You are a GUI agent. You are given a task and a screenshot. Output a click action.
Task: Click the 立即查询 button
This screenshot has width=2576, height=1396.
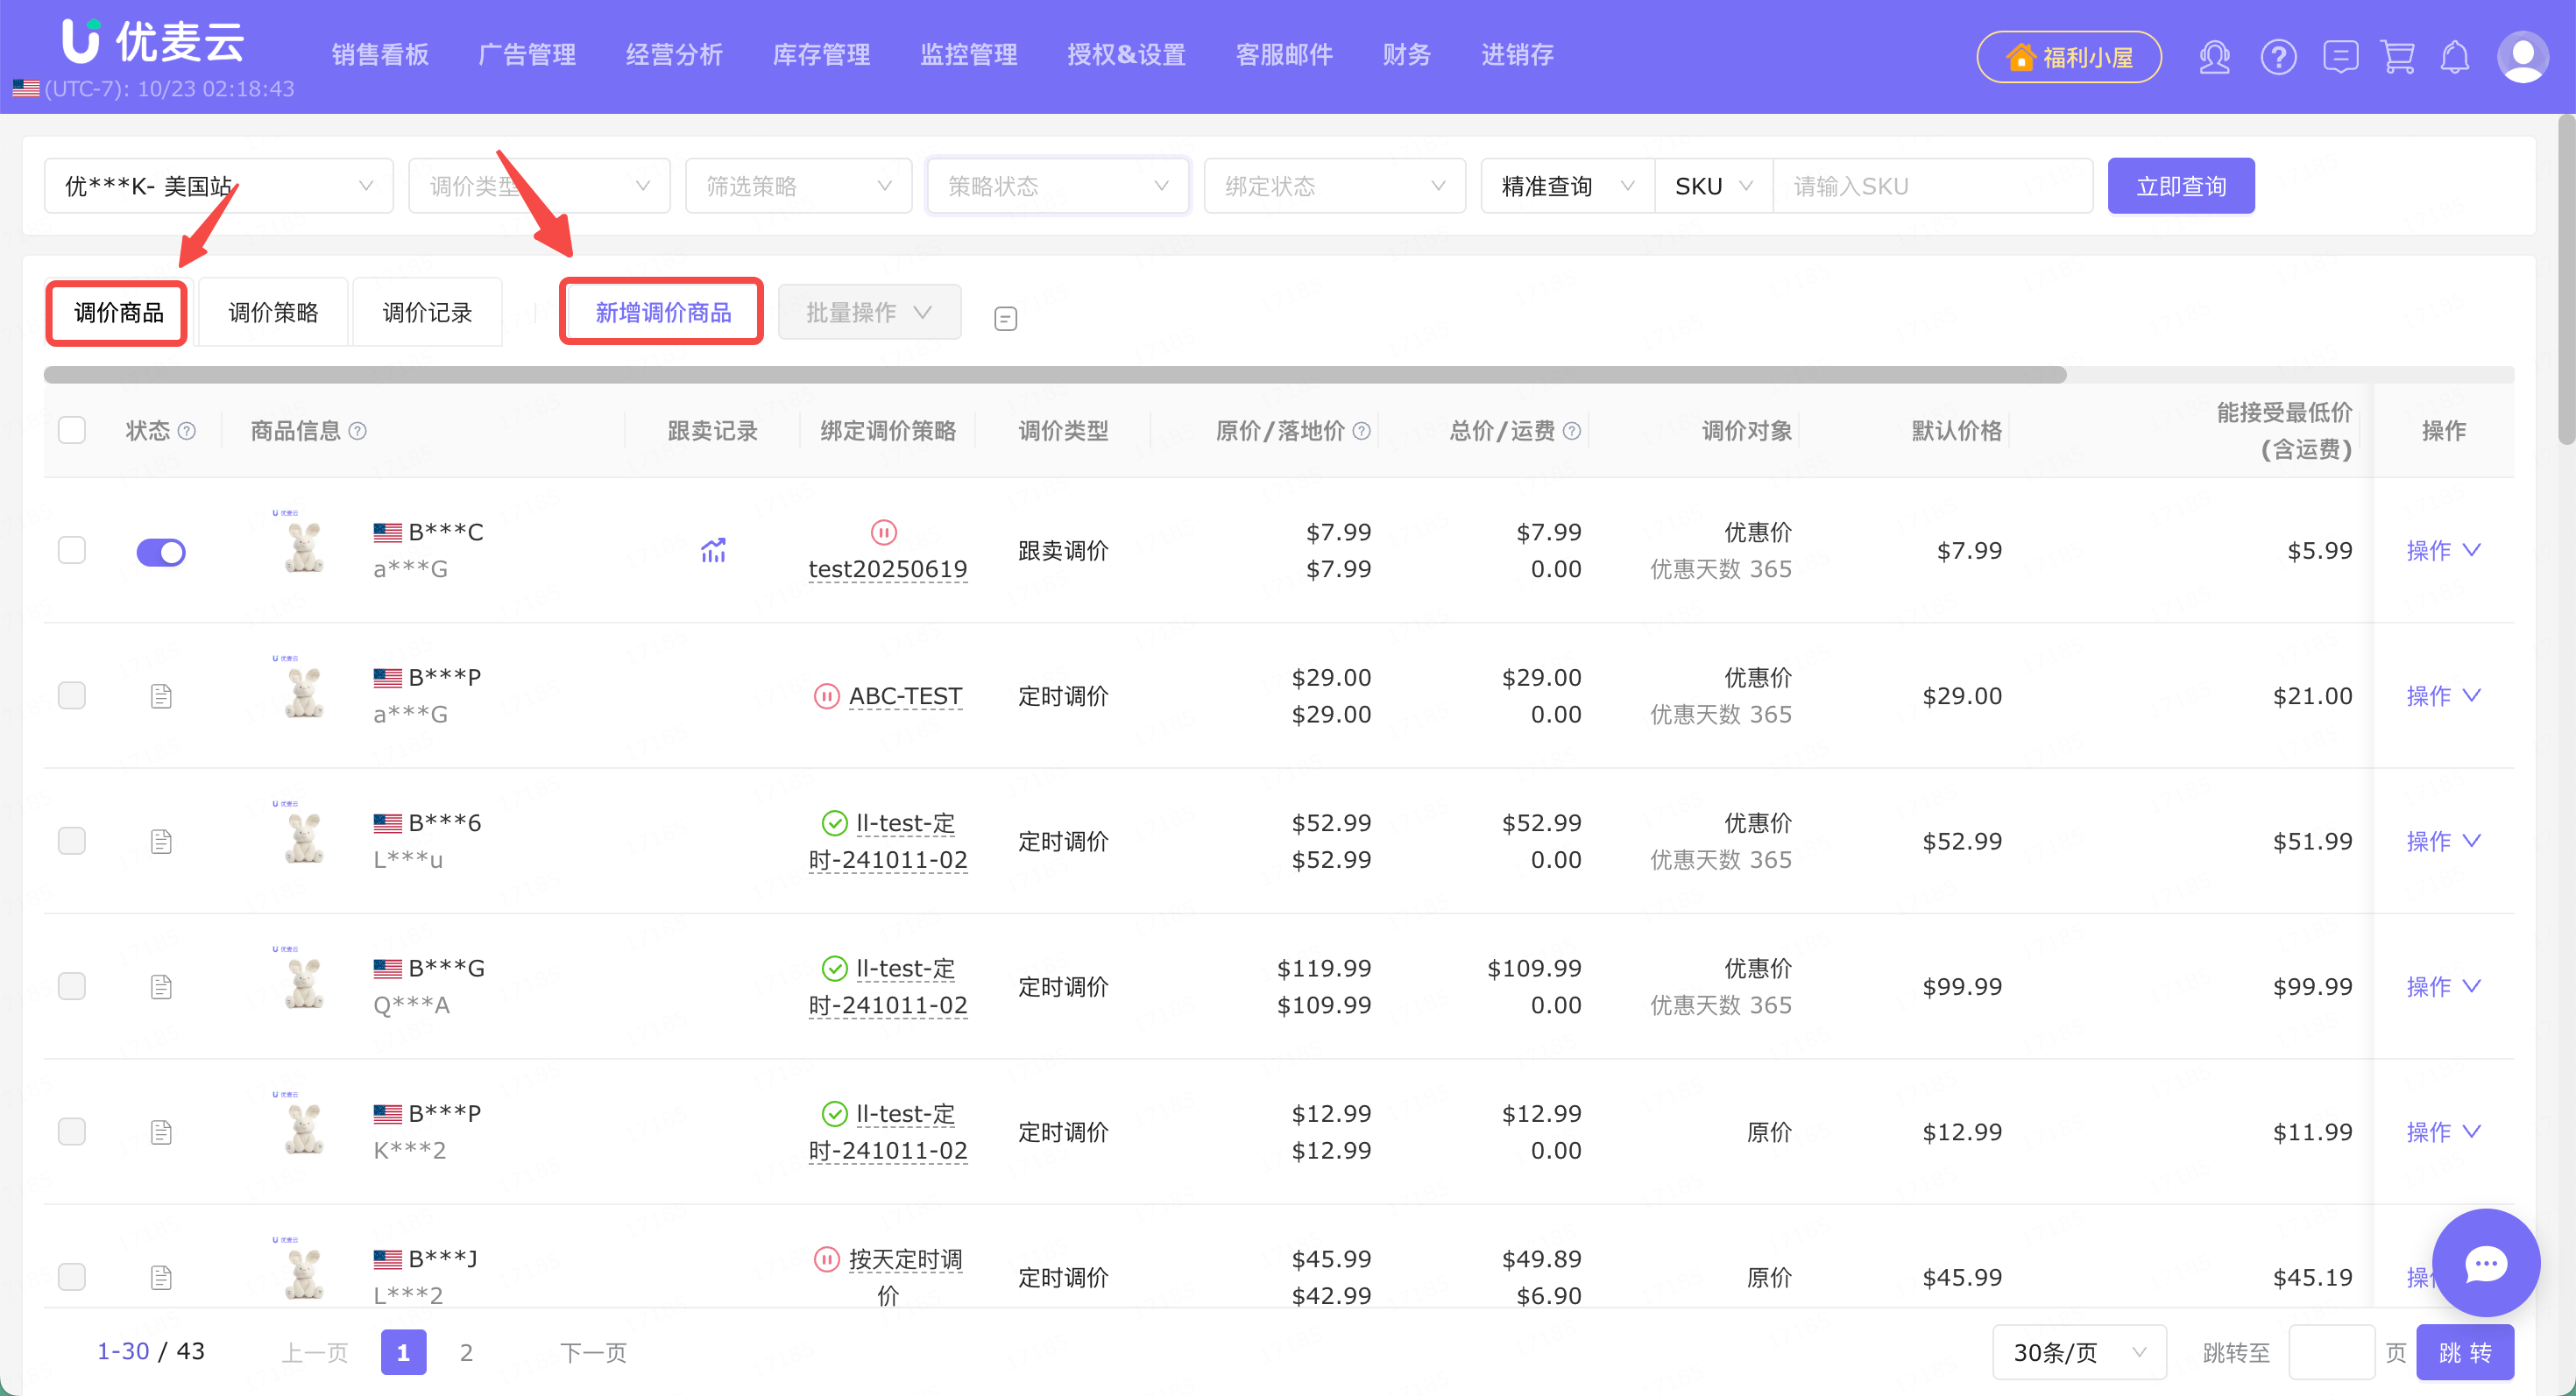(x=2180, y=186)
